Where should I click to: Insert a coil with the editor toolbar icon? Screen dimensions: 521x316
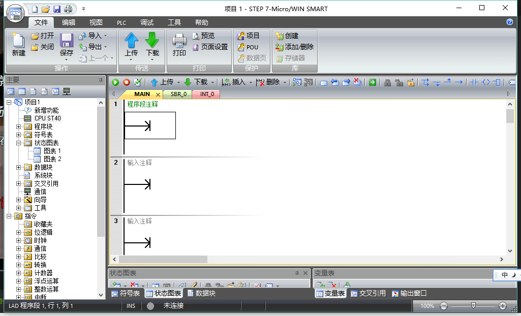click(x=486, y=82)
